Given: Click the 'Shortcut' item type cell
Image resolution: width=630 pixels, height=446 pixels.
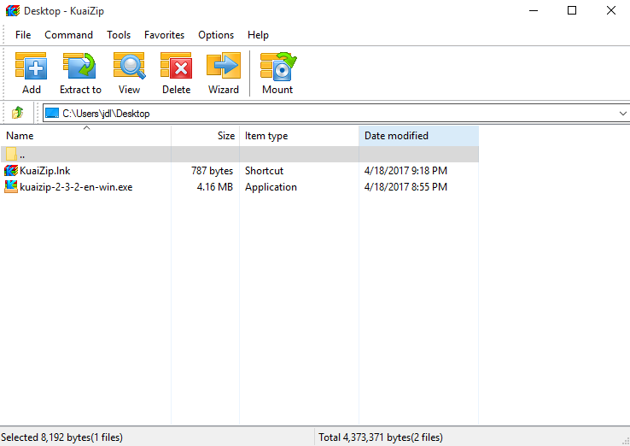Looking at the screenshot, I should click(x=264, y=171).
